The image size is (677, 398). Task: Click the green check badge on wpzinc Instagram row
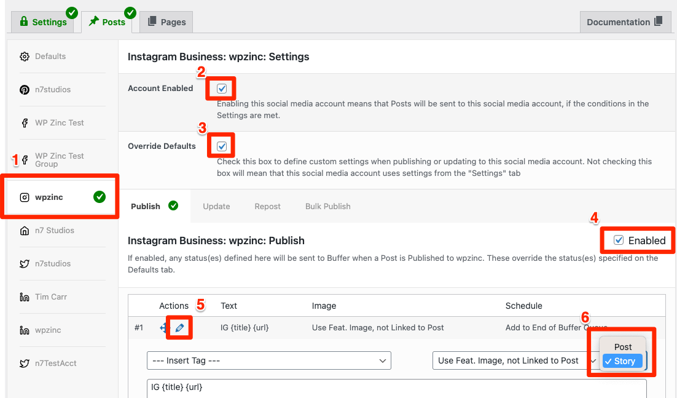click(x=100, y=197)
